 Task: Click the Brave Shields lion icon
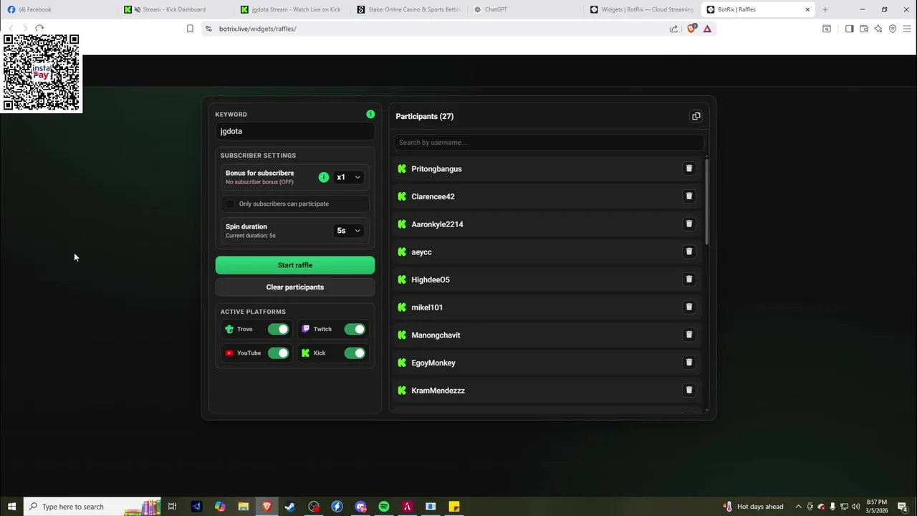point(691,29)
